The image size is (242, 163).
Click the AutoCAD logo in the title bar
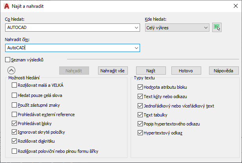(6, 5)
